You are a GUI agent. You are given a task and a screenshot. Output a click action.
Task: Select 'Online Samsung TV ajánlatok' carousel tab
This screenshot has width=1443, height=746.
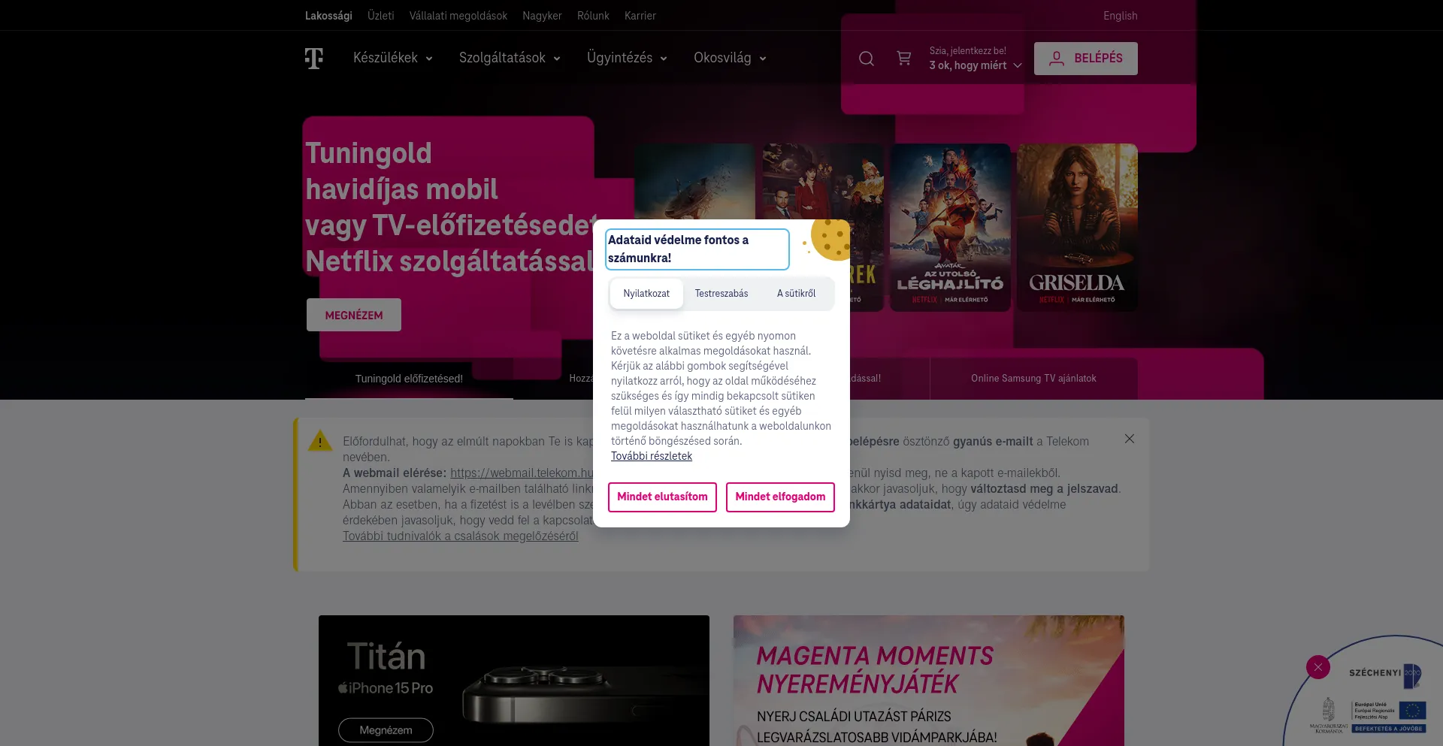point(1033,379)
